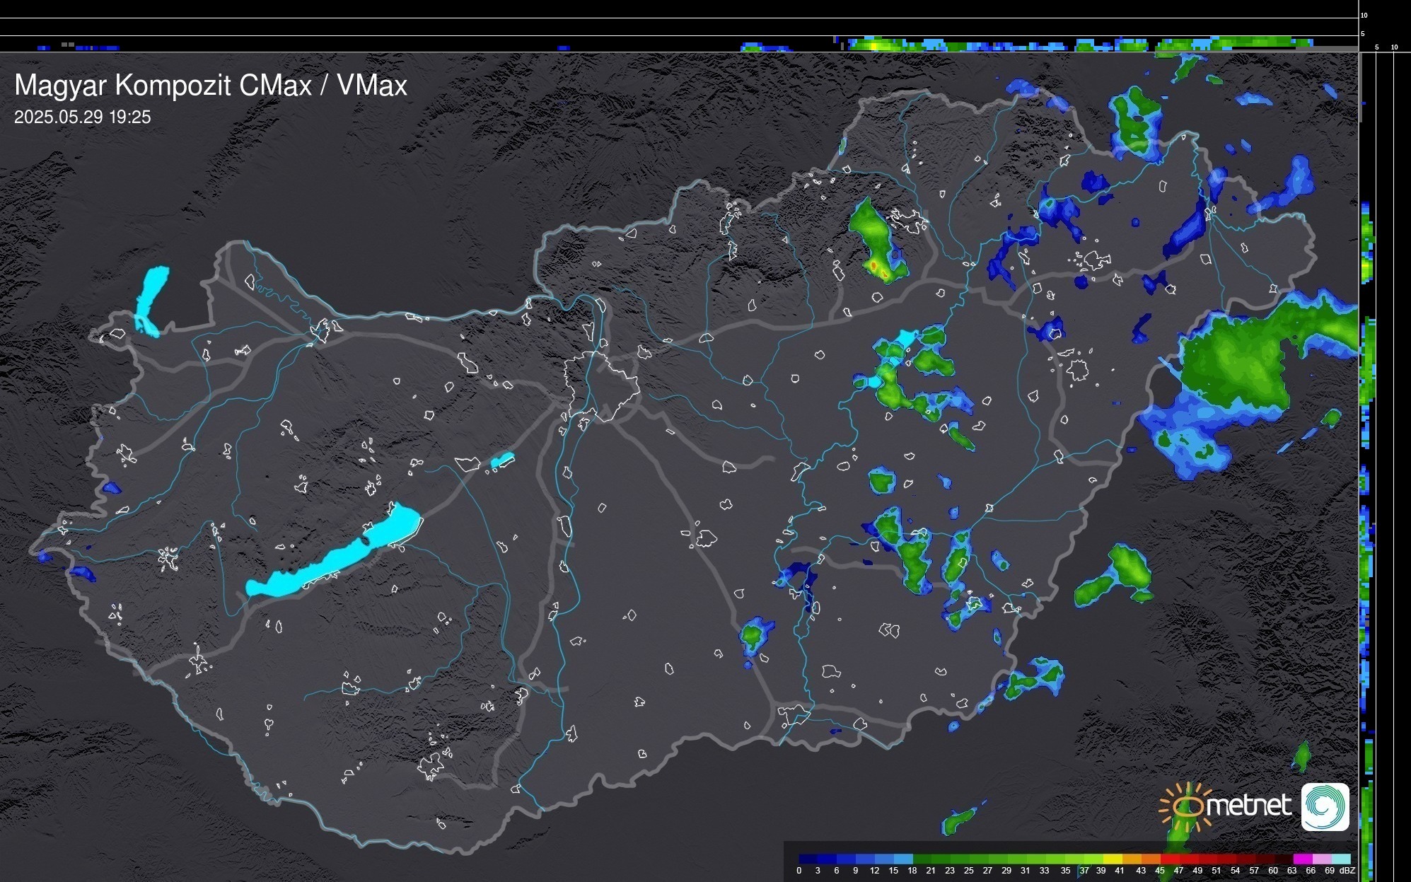Click the Lake Tisza cyan patch
This screenshot has height=882, width=1411.
coord(906,337)
